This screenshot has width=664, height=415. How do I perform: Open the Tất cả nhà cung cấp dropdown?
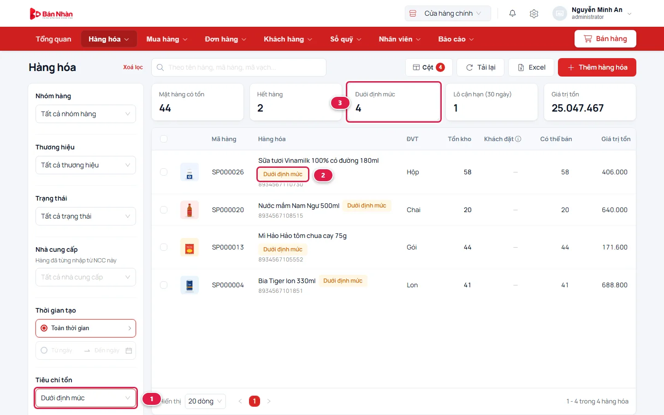coord(86,277)
